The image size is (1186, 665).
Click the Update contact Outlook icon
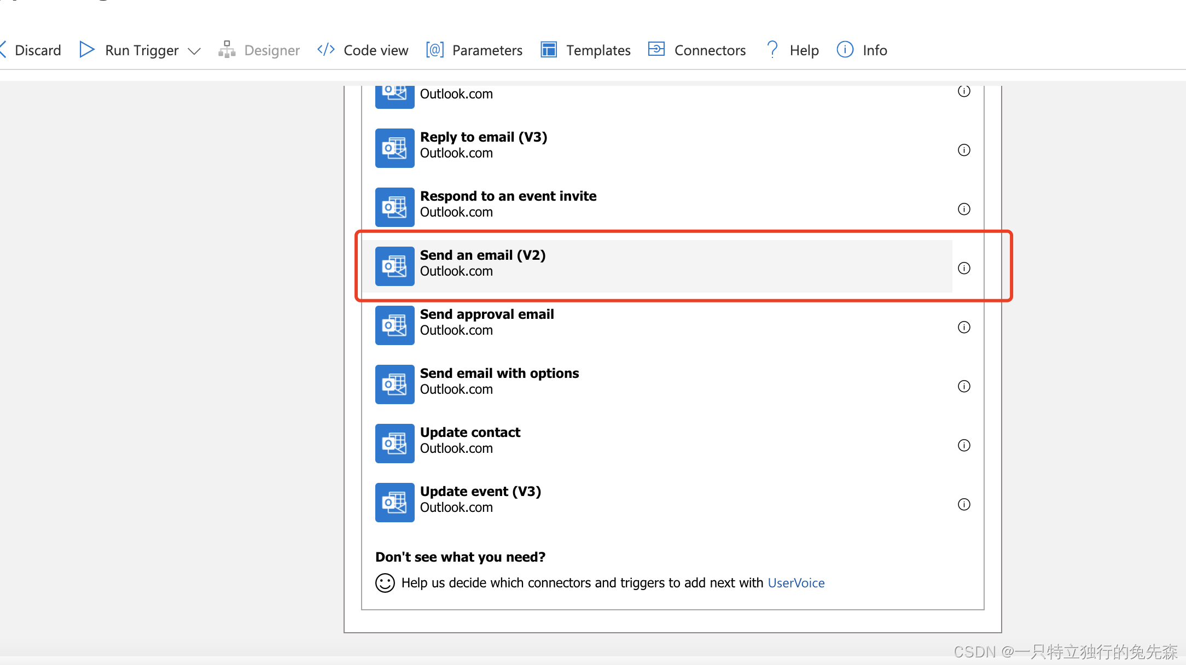click(394, 444)
